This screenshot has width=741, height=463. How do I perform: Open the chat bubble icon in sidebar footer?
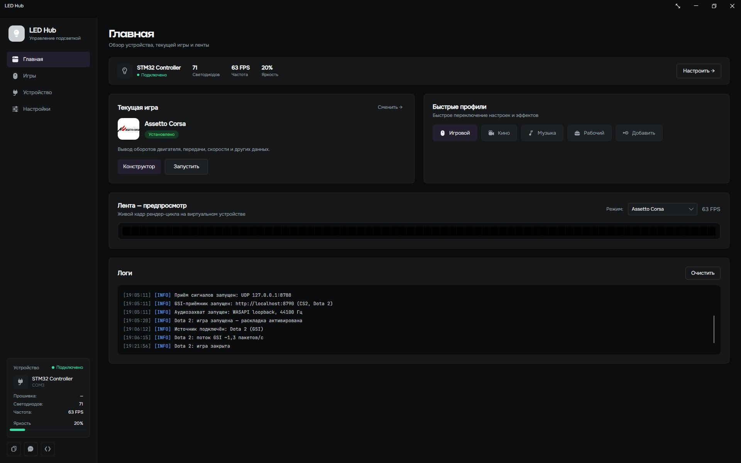point(31,449)
